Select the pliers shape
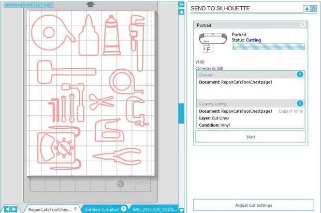The image size is (321, 213). pos(118,156)
